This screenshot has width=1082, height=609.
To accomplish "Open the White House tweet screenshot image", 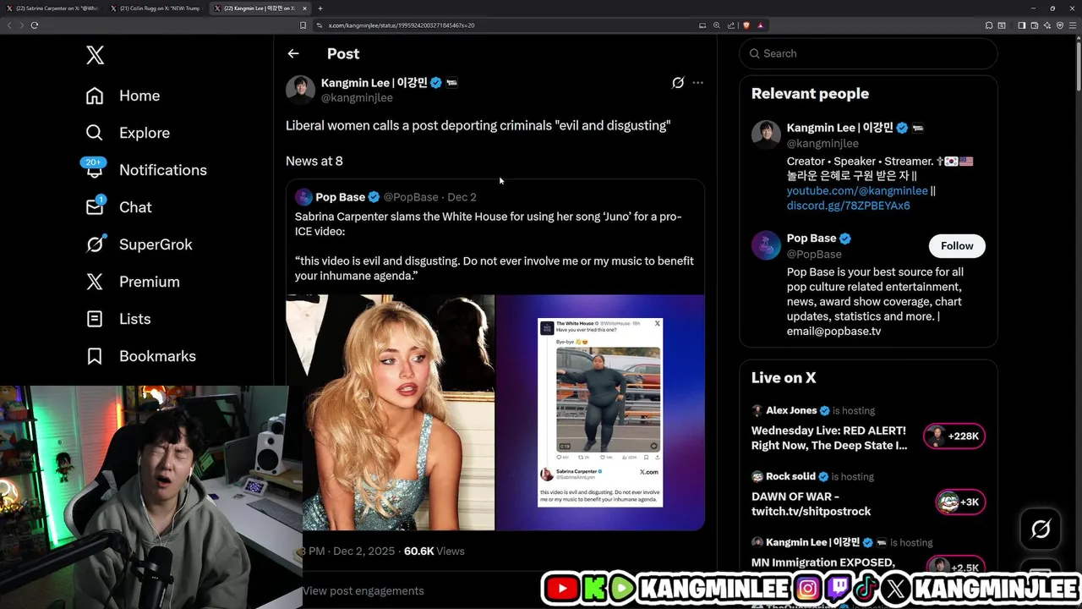I will click(x=600, y=412).
